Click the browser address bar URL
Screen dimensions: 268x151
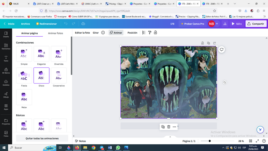pyautogui.click(x=90, y=11)
